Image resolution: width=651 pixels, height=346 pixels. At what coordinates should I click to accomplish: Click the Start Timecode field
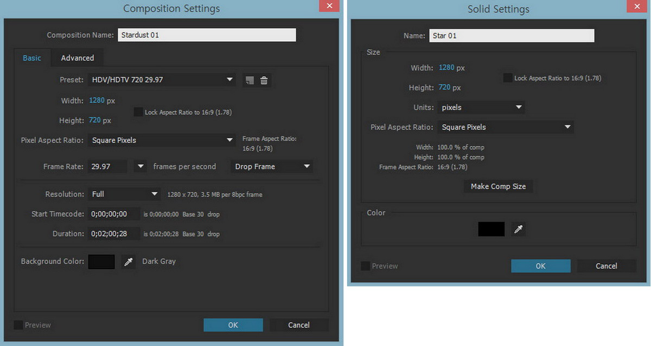tap(113, 214)
